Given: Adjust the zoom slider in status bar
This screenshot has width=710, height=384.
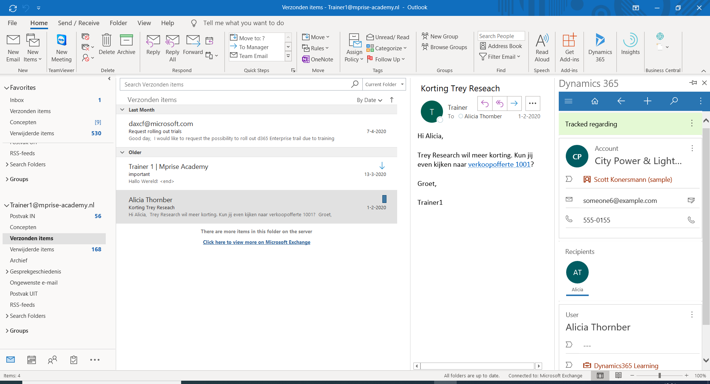Looking at the screenshot, I should [x=659, y=375].
